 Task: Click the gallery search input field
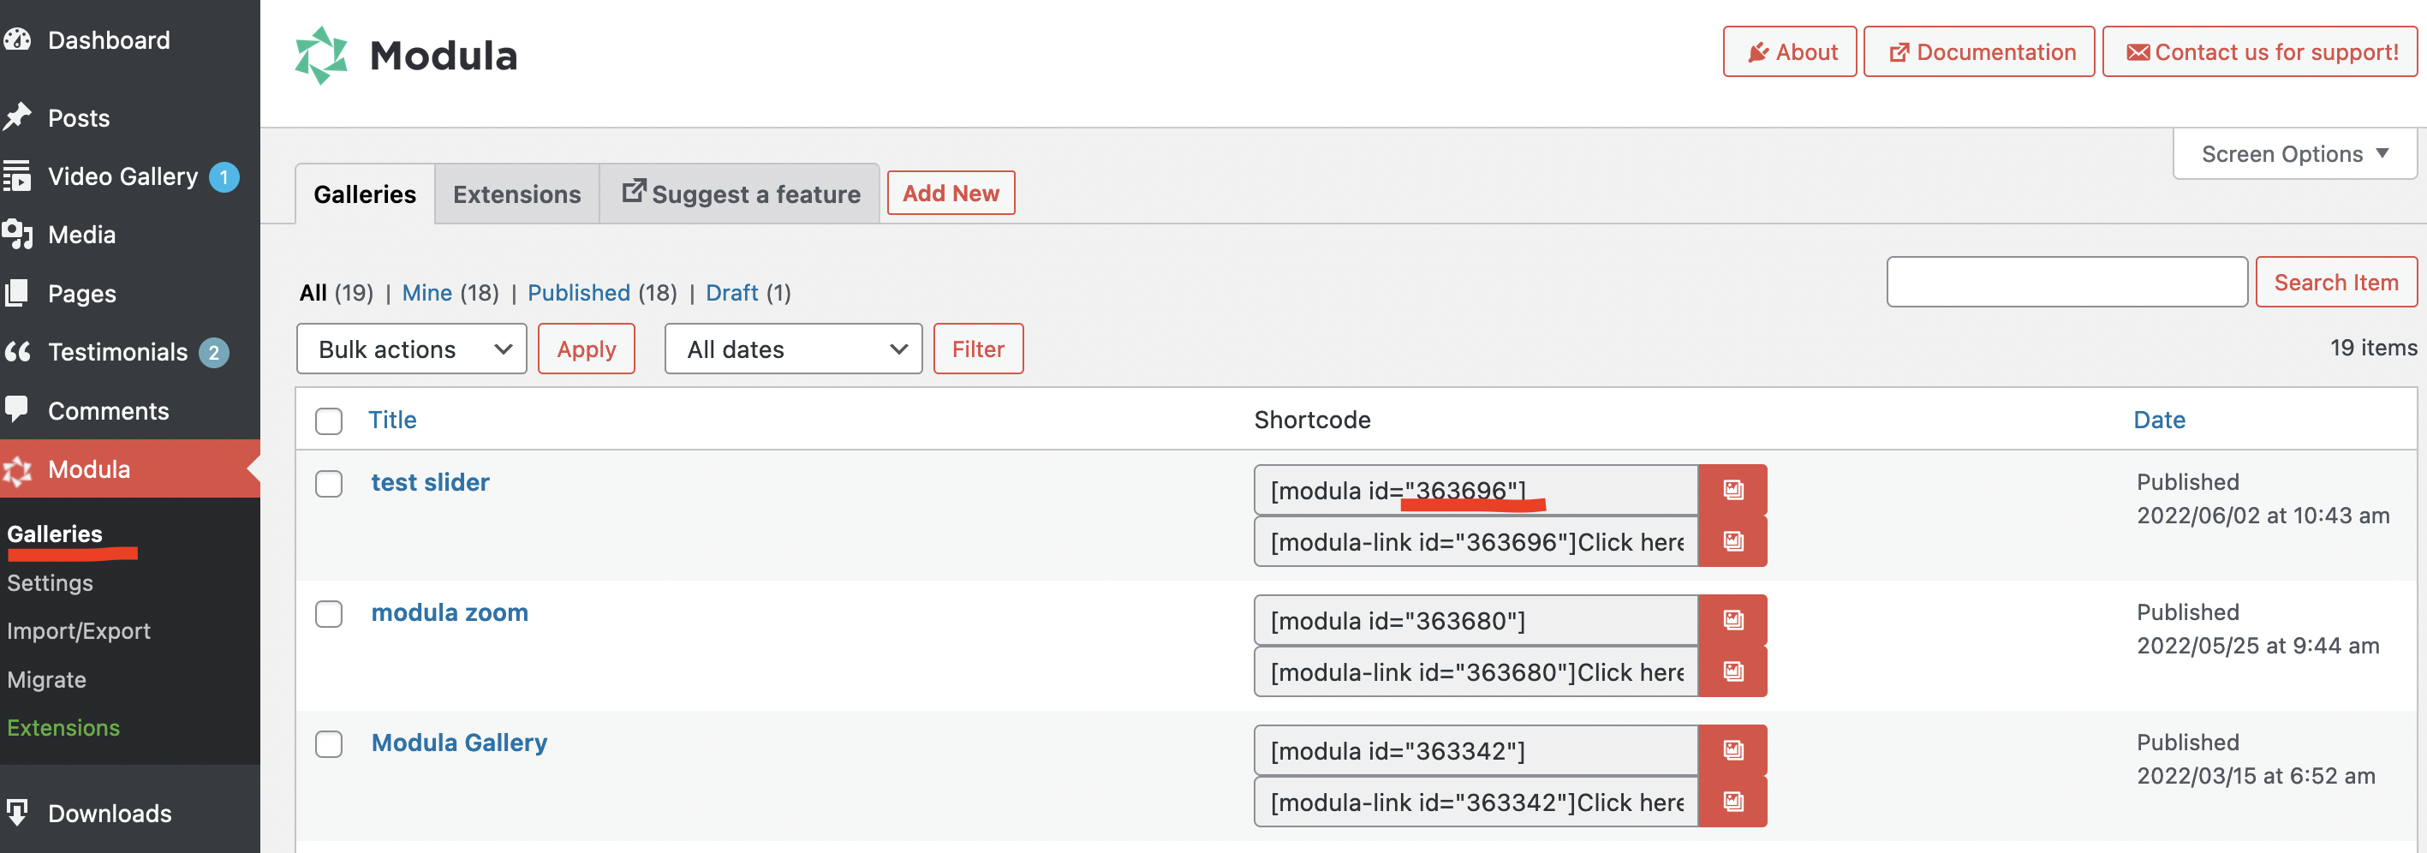(x=2067, y=282)
